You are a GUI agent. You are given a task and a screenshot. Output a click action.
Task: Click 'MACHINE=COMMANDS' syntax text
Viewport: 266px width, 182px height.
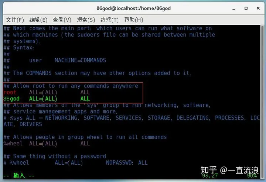click(x=80, y=60)
